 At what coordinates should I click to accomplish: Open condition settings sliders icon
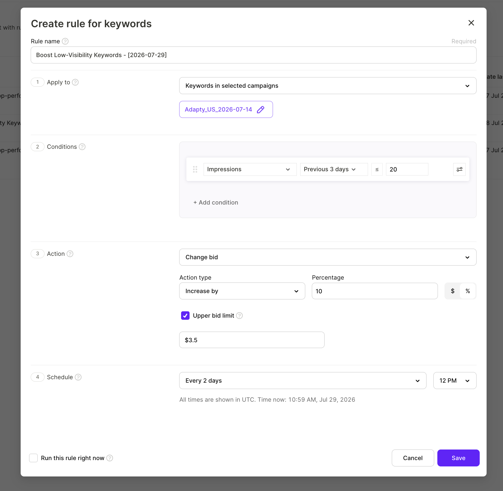coord(459,169)
